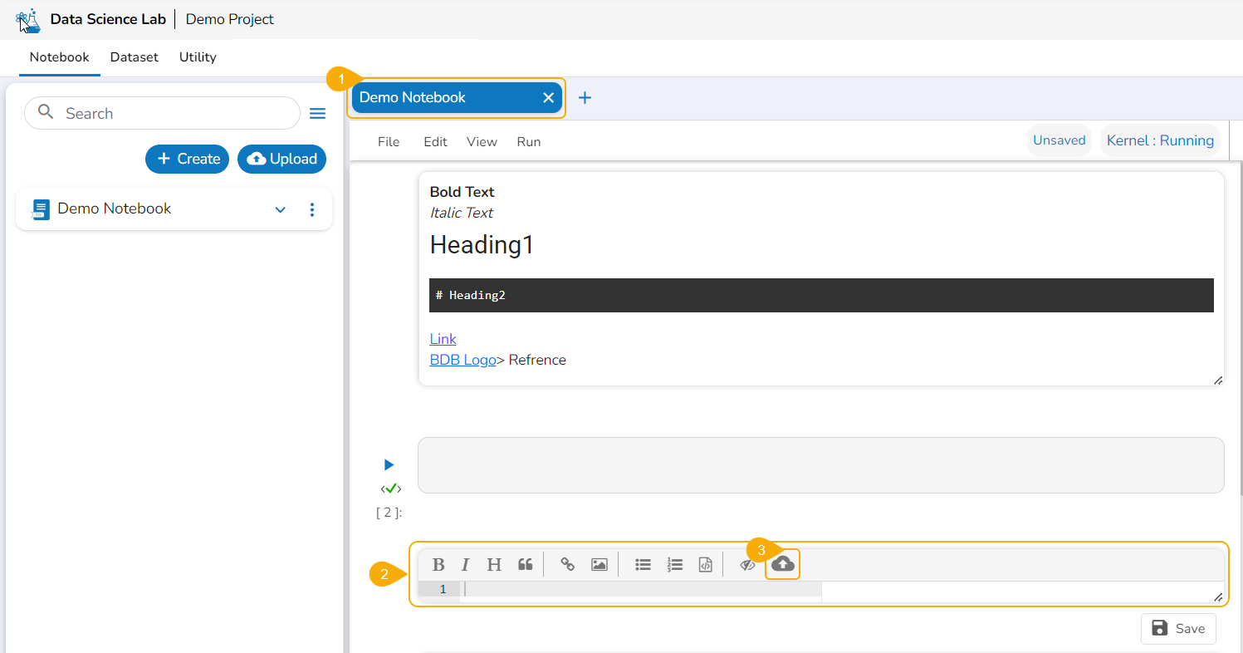Insert a bulleted list
The image size is (1243, 653).
(643, 565)
